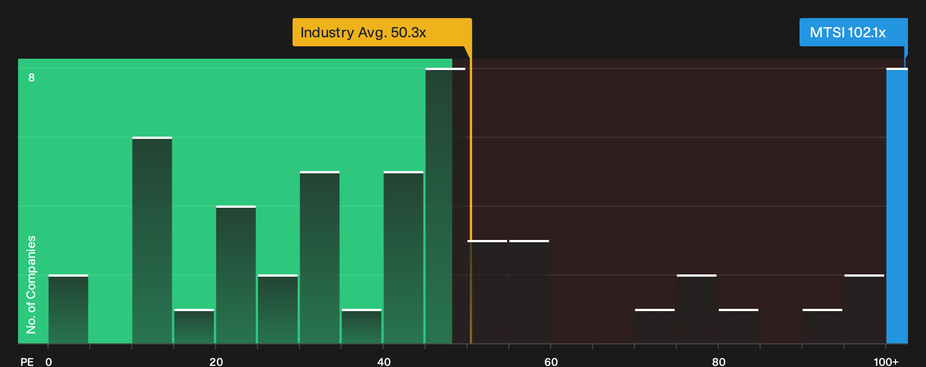Click the dark bar at PE 55-60

[x=529, y=292]
